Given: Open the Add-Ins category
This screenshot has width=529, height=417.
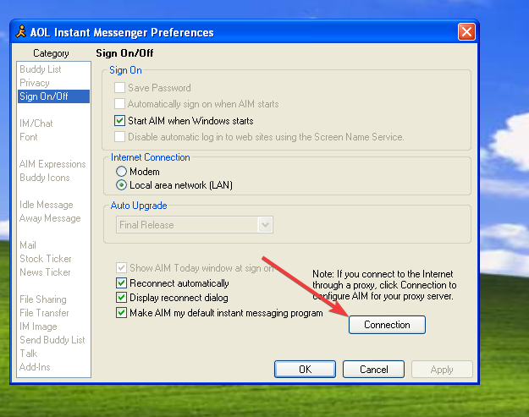Looking at the screenshot, I should pyautogui.click(x=35, y=367).
